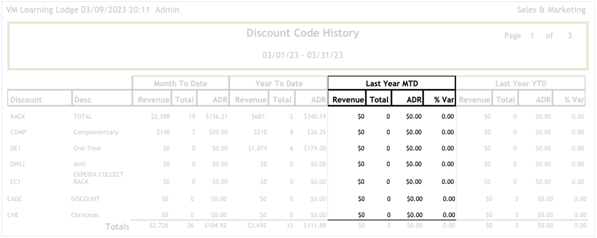Image resolution: width=597 pixels, height=238 pixels.
Task: Click the 03/01/23 - 03/31/23 date range
Action: (x=303, y=55)
